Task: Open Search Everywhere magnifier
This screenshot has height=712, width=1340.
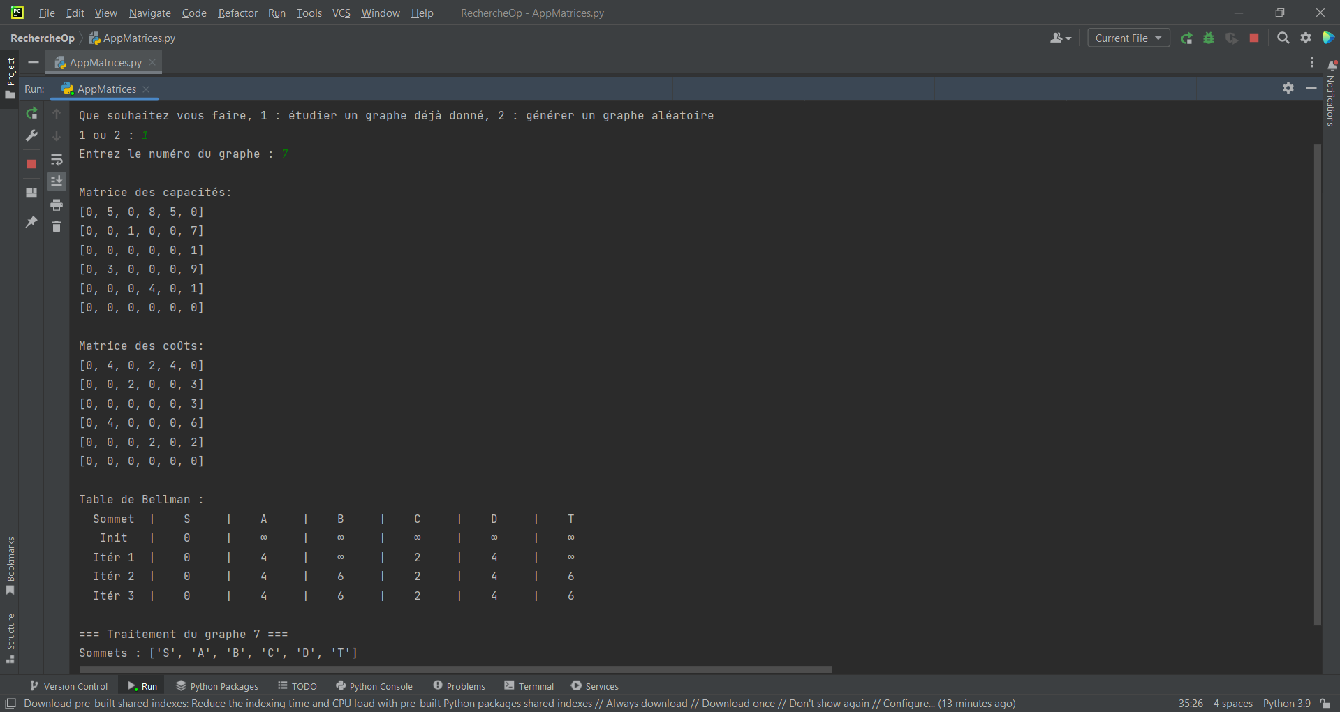Action: tap(1283, 38)
